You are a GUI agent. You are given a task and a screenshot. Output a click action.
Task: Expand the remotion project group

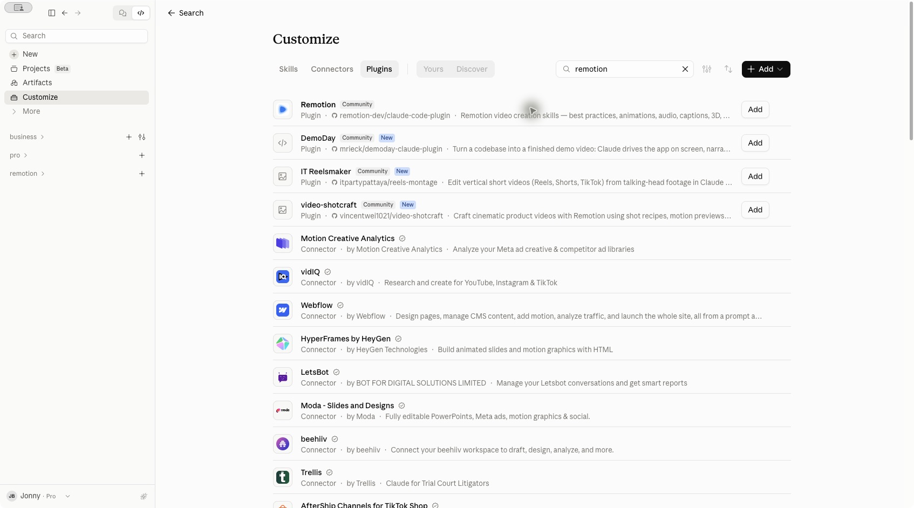tap(27, 174)
